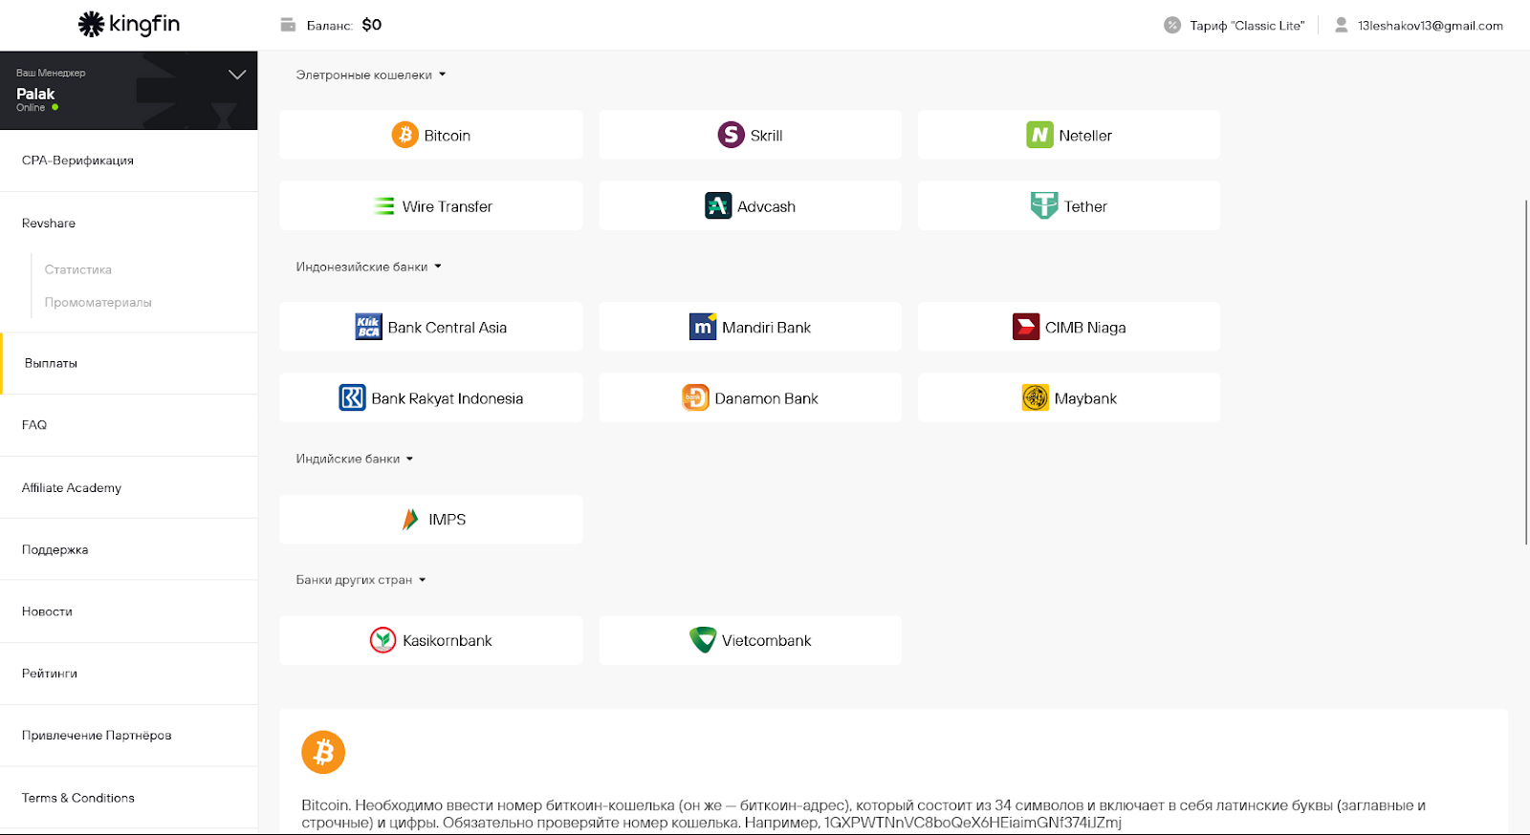Screen dimensions: 1530x835
Task: Choose Wire Transfer payout method
Action: (431, 205)
